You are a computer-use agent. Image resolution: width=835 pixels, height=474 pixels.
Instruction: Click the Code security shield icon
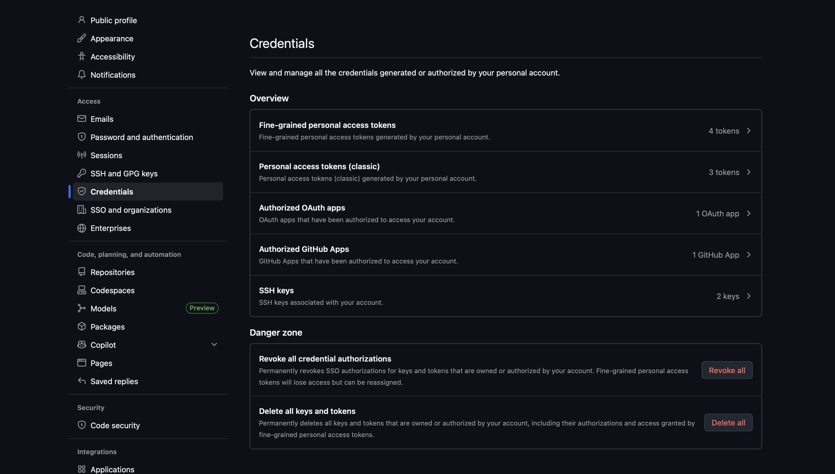[x=81, y=425]
